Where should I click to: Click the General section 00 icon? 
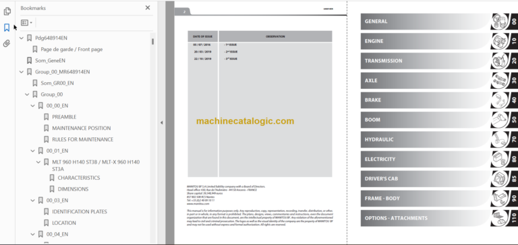[x=500, y=22]
